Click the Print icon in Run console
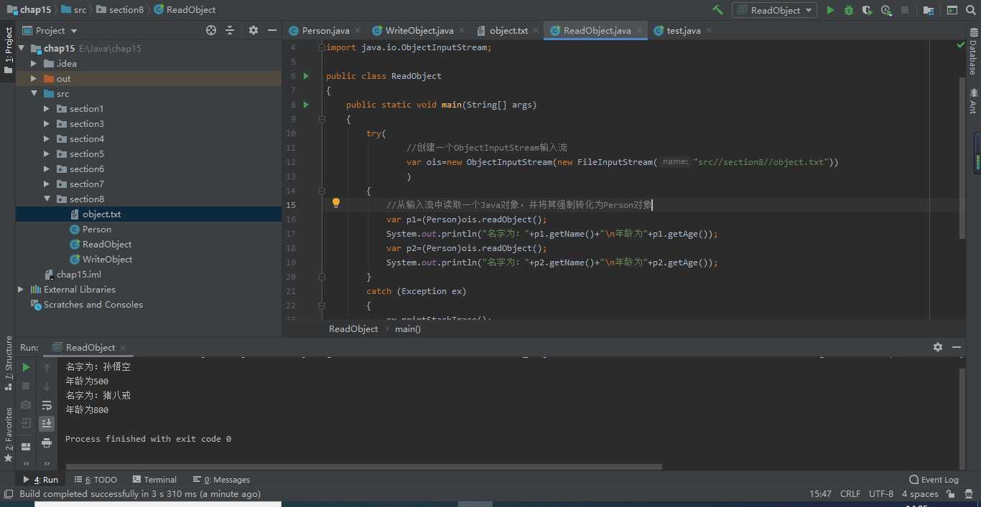Image resolution: width=981 pixels, height=507 pixels. 47,442
